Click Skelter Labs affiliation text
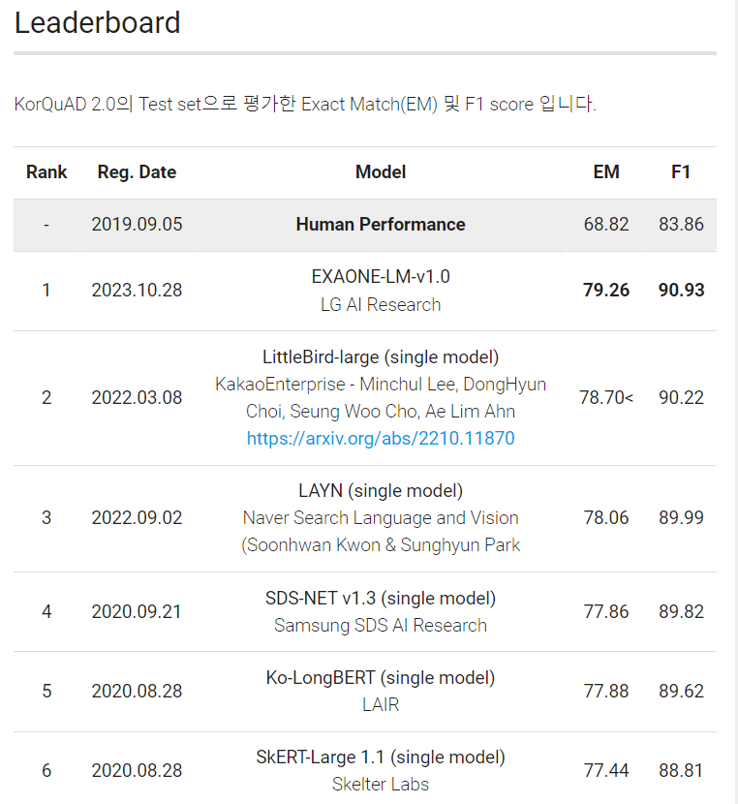This screenshot has height=804, width=738. (x=381, y=785)
